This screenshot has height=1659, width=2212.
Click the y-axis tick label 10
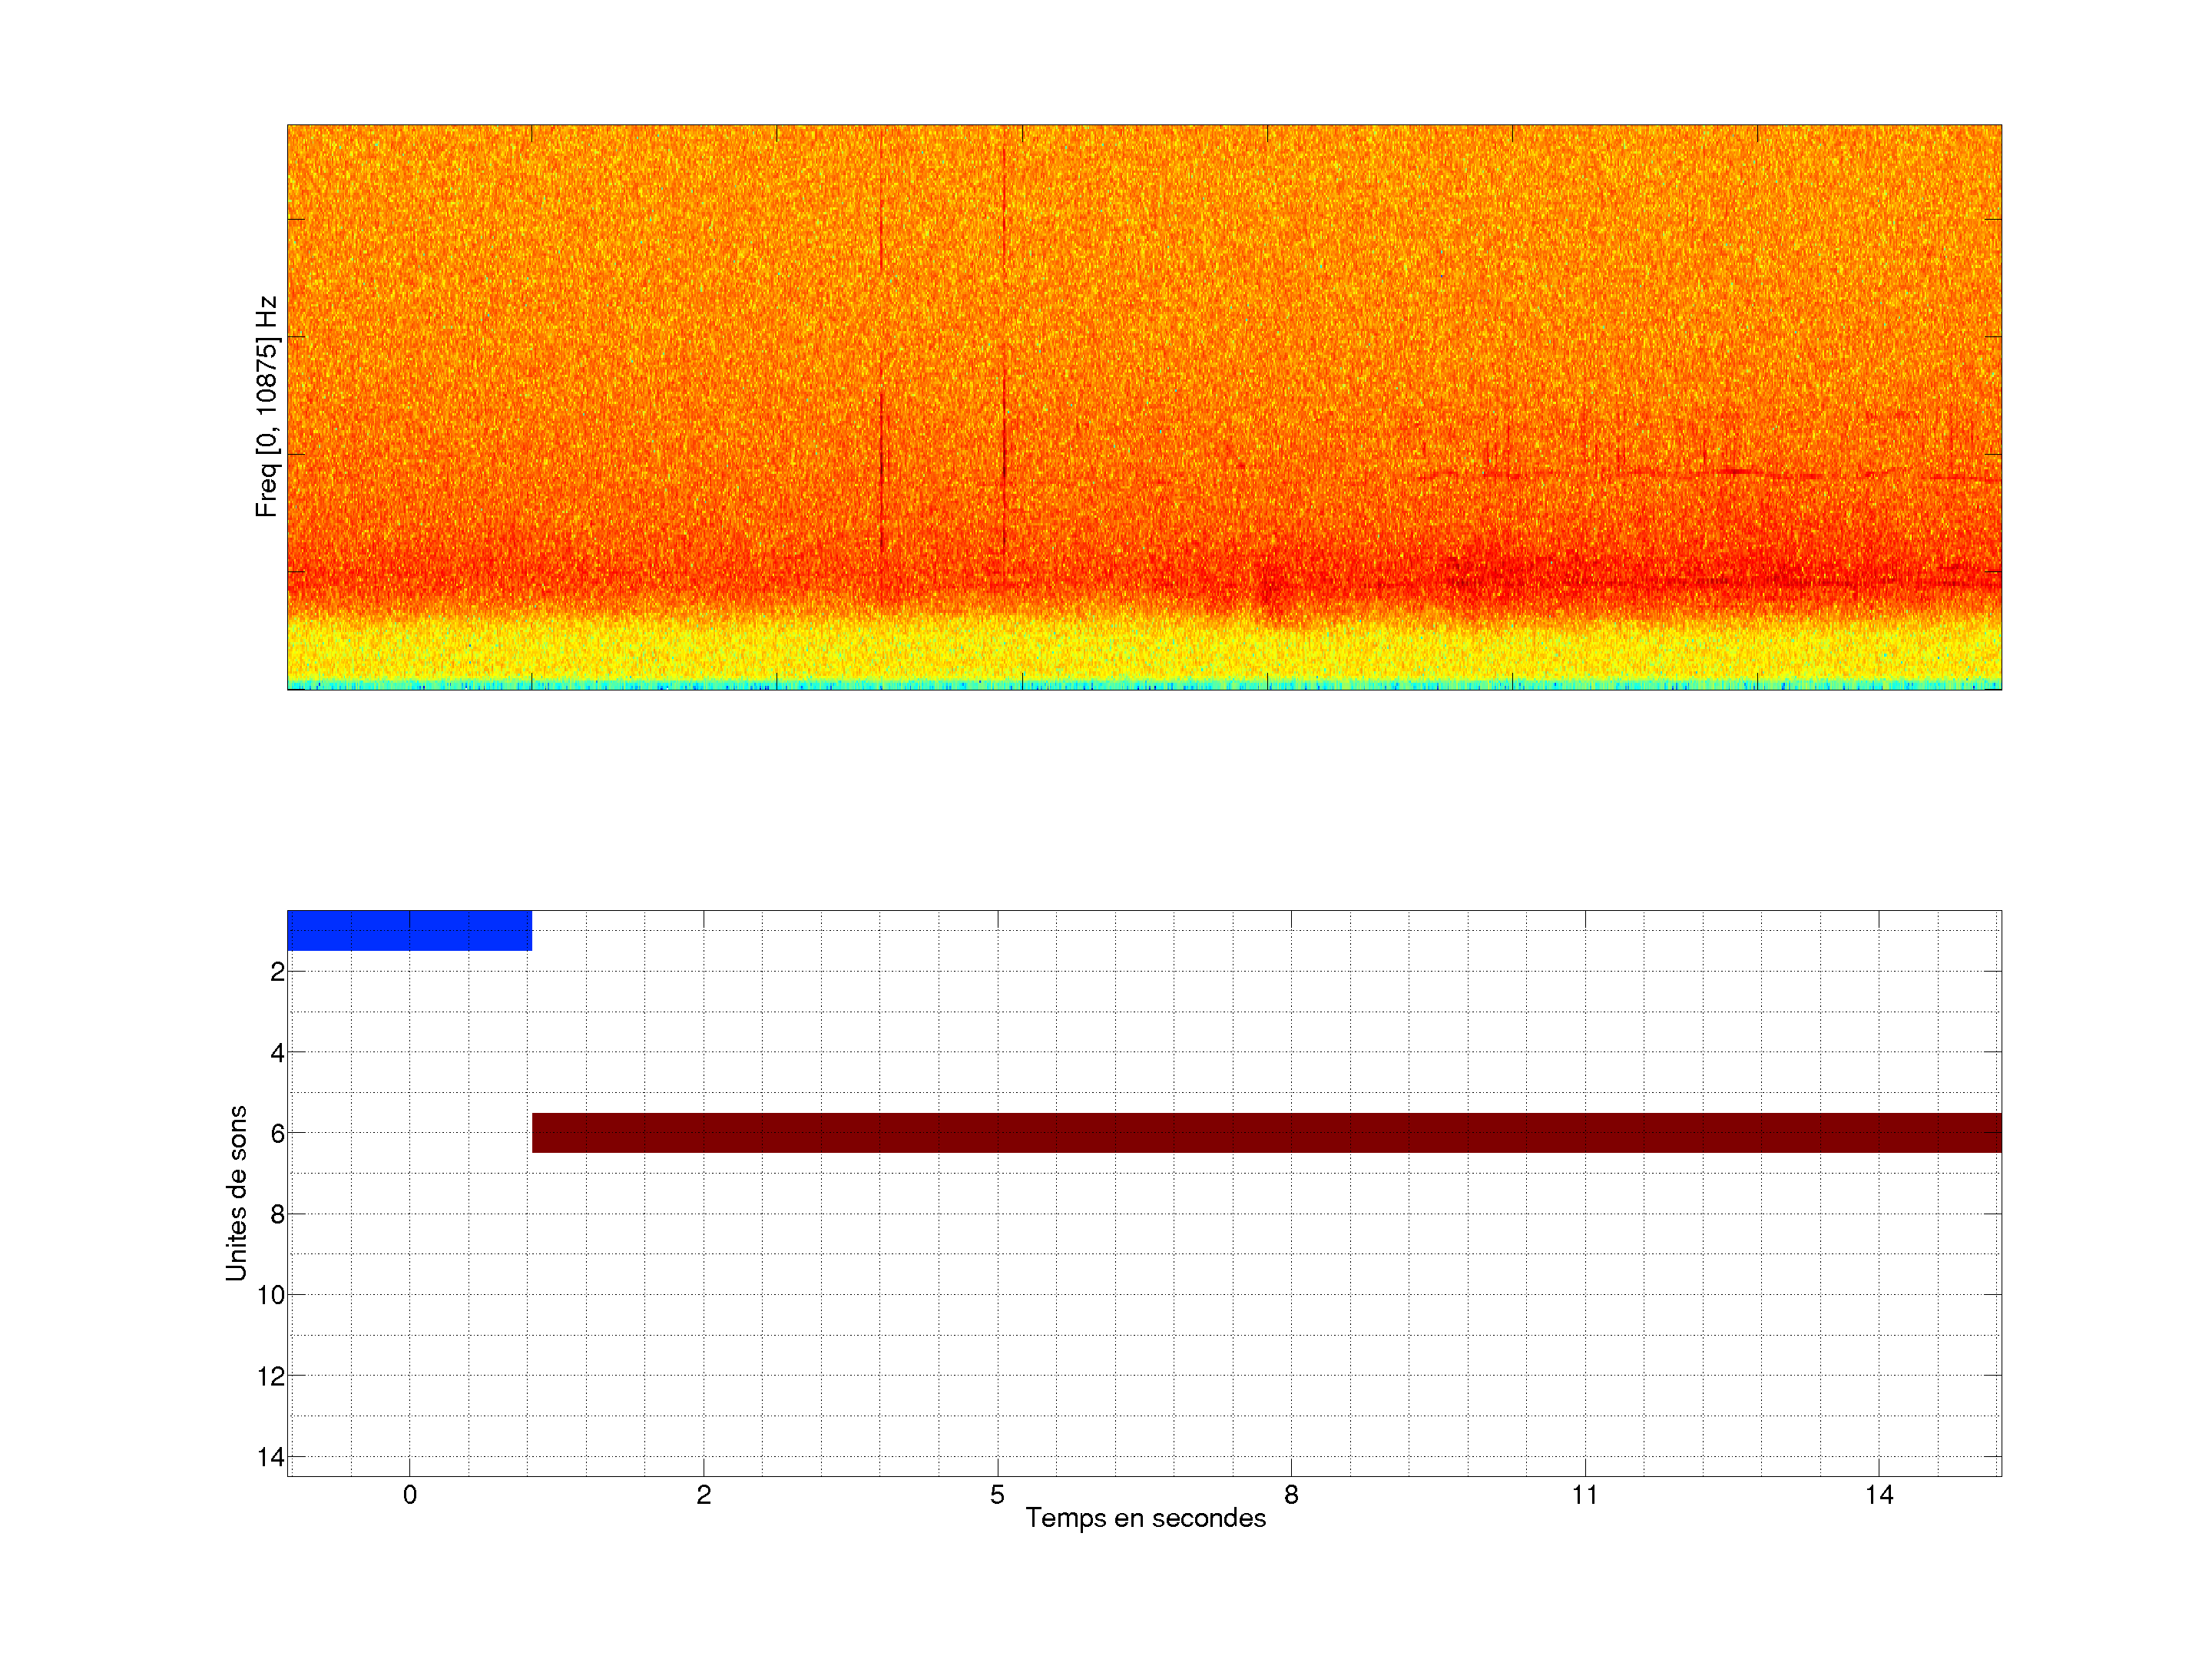click(270, 1295)
